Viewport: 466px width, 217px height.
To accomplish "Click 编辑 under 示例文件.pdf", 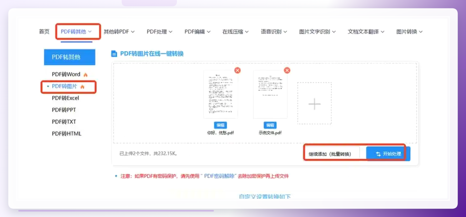I will click(270, 125).
